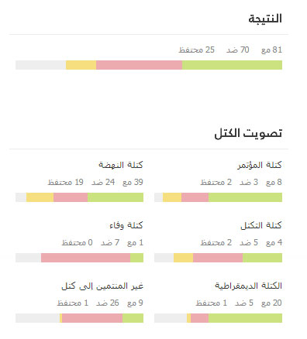Click pink segment of كتلة المؤتمر bar
Screen dimensions: 307x339
click(195, 197)
